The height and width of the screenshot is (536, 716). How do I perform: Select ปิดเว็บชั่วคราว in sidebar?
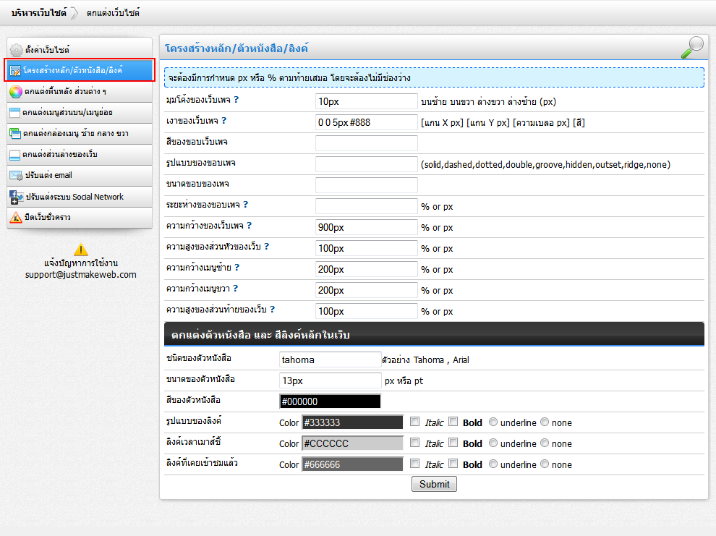(80, 217)
